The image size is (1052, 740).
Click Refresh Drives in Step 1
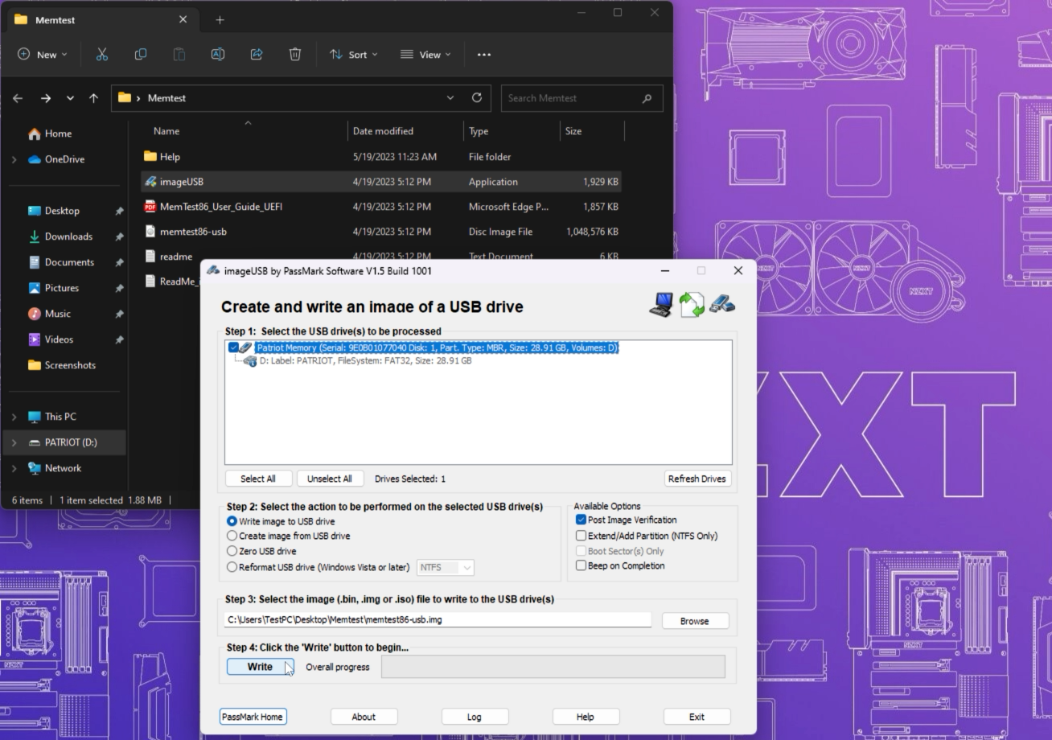(x=697, y=478)
